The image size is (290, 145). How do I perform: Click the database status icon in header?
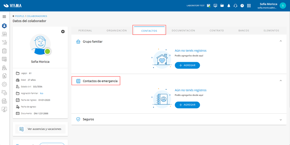click(x=209, y=6)
